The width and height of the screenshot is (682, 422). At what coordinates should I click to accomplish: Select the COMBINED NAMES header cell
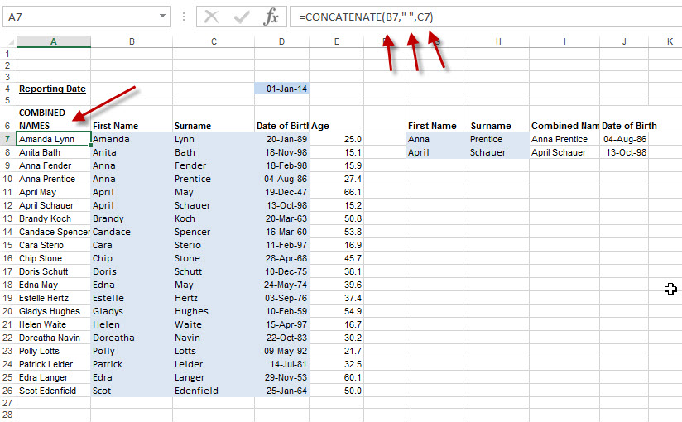pyautogui.click(x=54, y=119)
